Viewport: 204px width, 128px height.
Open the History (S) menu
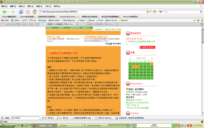point(31,6)
